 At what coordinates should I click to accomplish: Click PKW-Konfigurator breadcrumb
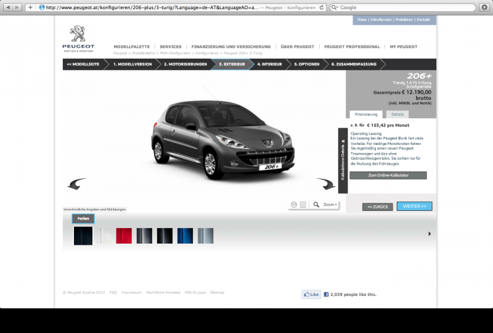click(175, 53)
